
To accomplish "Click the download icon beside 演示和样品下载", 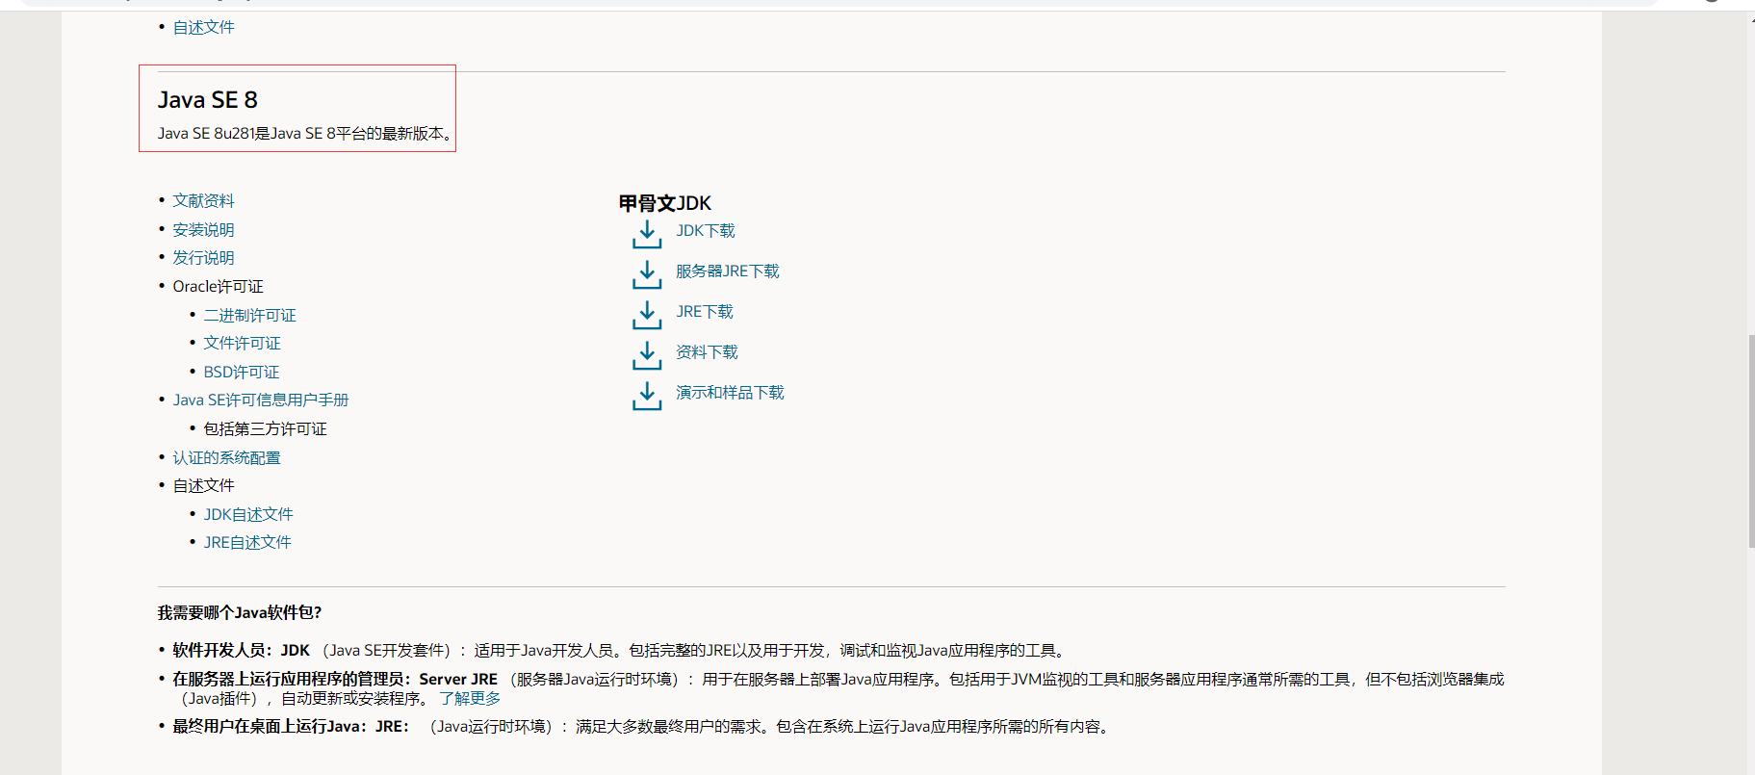I will point(647,396).
